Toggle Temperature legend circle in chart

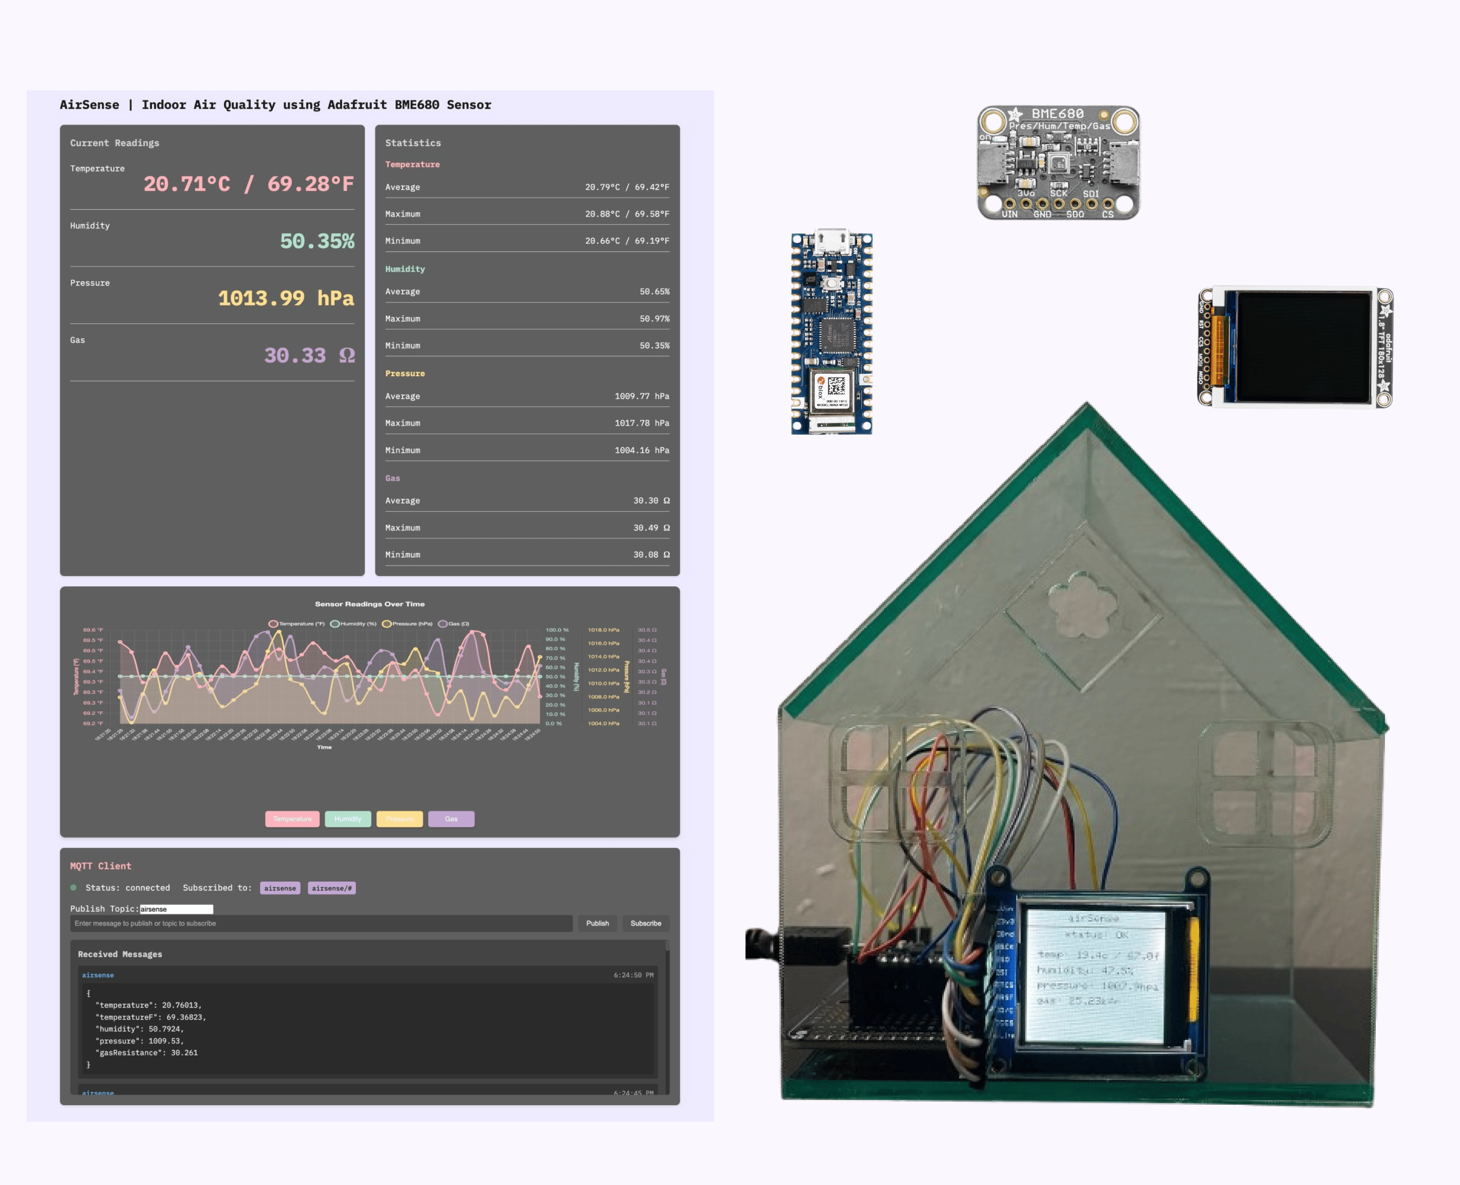point(273,623)
